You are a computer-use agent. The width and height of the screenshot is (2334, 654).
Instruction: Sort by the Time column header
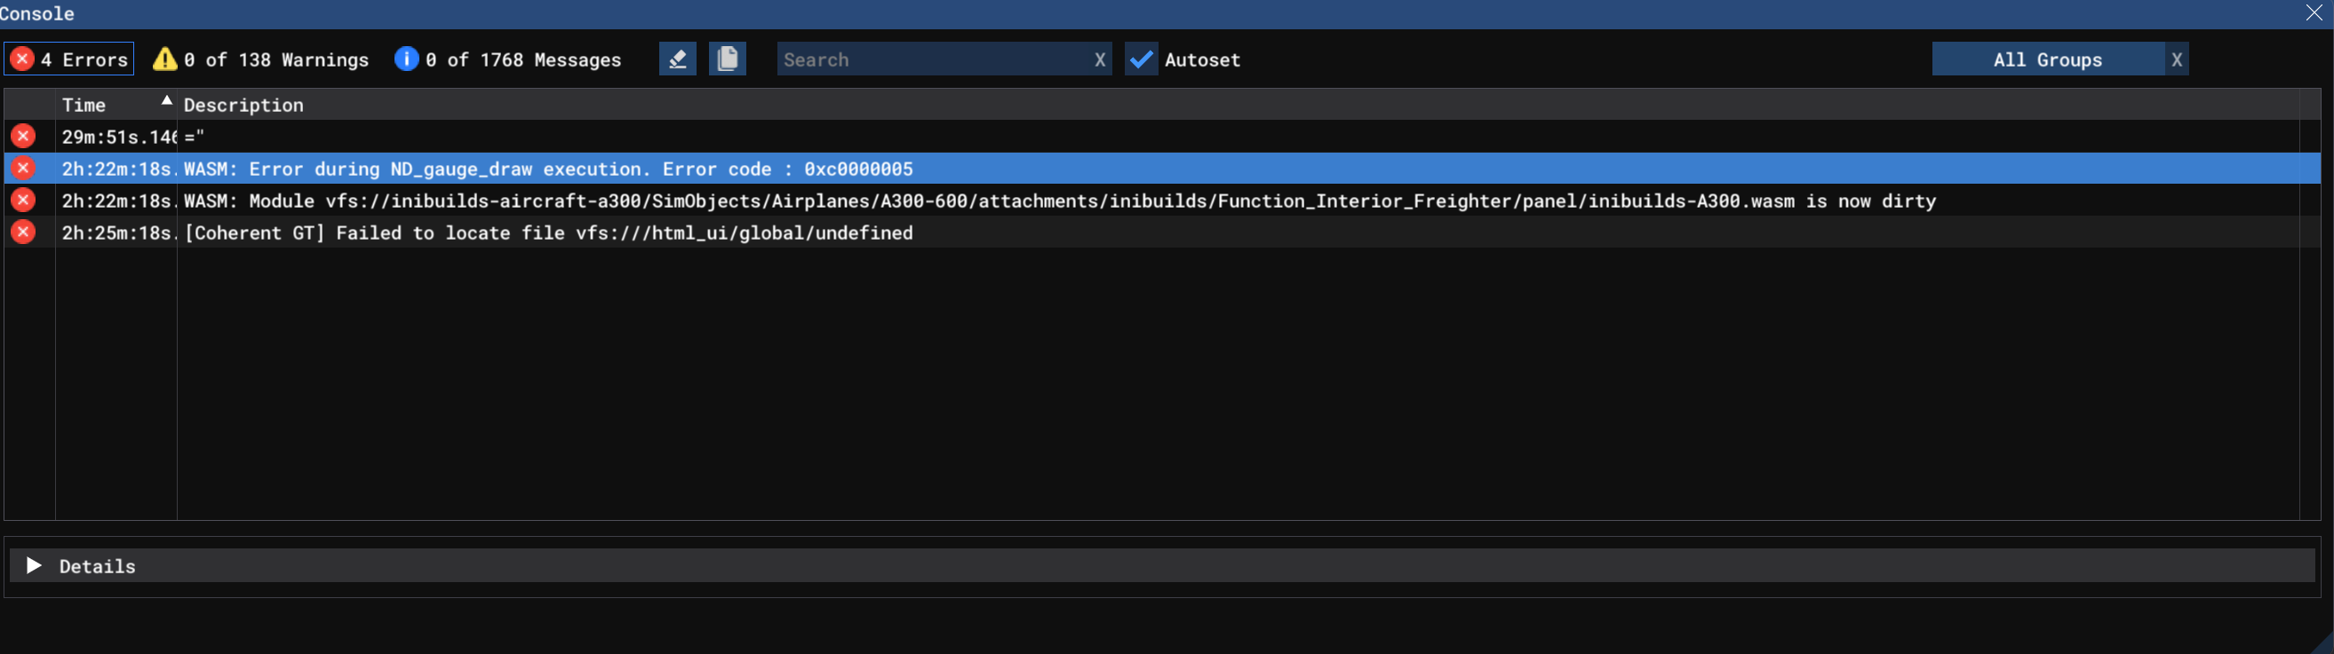84,105
